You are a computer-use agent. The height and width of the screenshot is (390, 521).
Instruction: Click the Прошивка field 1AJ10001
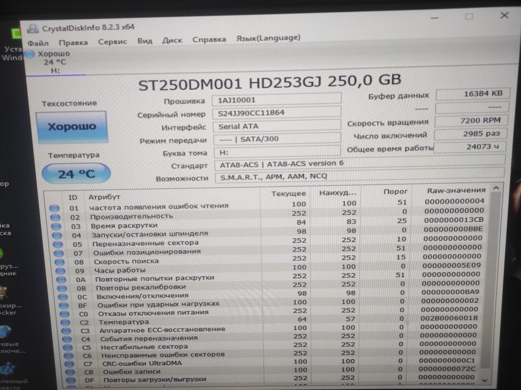pos(276,99)
